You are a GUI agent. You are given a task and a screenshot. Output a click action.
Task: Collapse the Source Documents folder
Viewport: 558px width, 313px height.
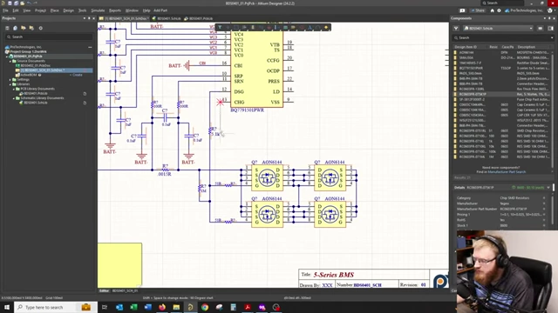tap(10, 61)
